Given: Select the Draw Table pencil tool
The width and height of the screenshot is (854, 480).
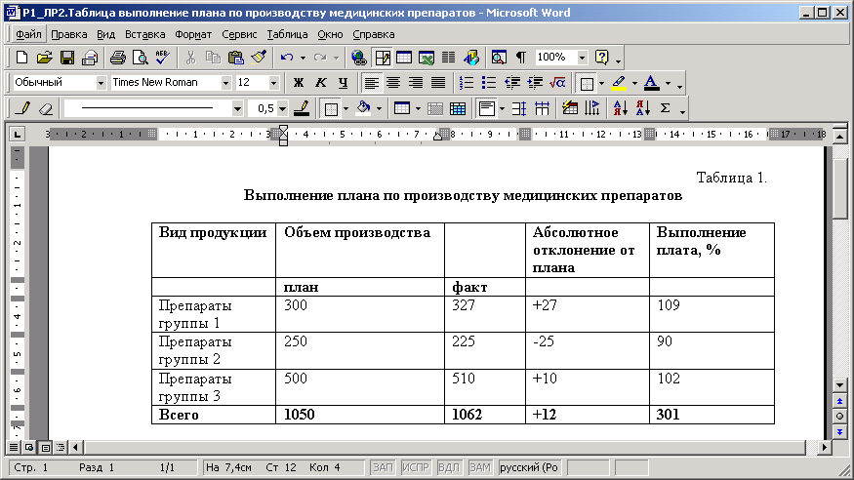Looking at the screenshot, I should pos(22,108).
